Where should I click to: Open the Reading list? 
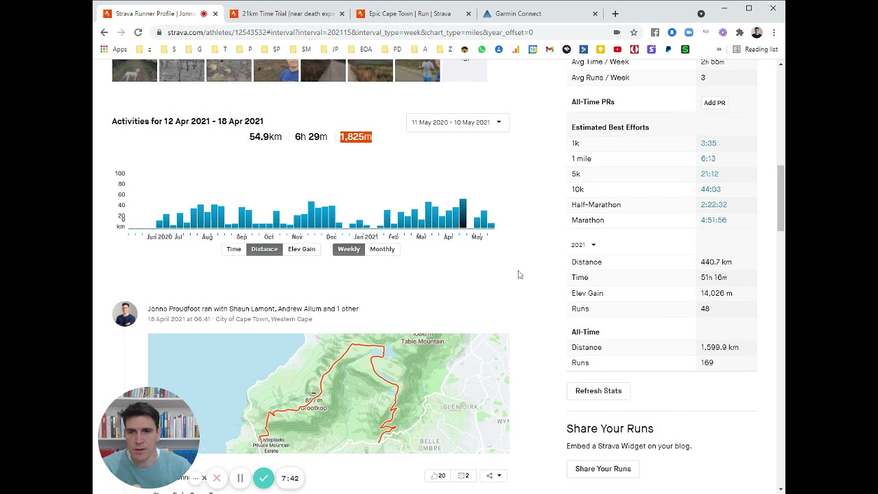click(755, 49)
